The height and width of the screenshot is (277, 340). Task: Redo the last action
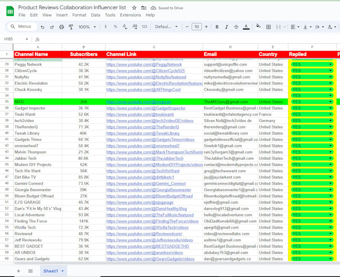point(52,27)
